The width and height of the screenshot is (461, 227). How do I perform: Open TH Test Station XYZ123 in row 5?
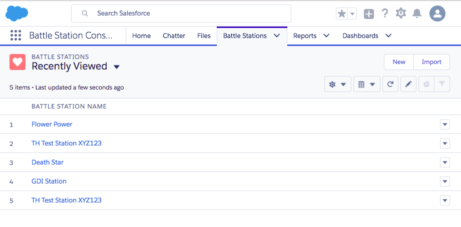67,200
